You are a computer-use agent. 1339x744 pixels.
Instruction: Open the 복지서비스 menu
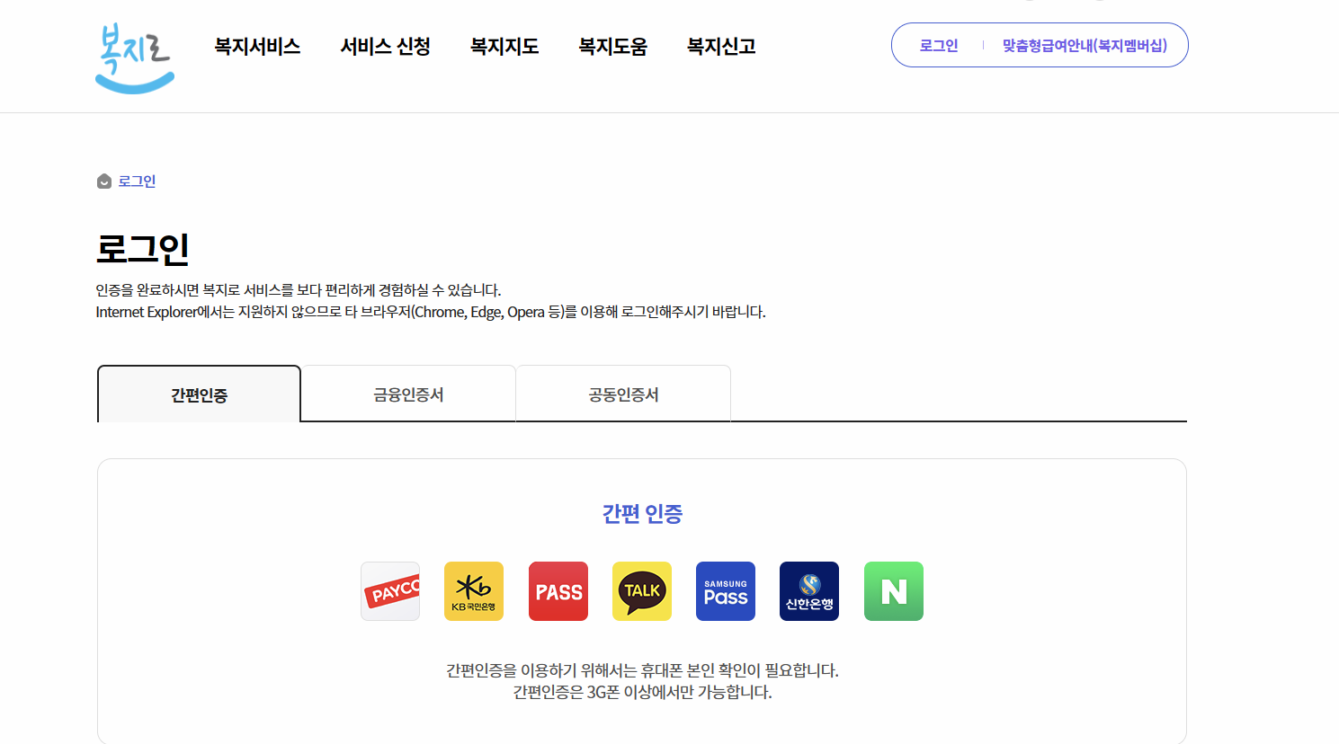pos(257,46)
